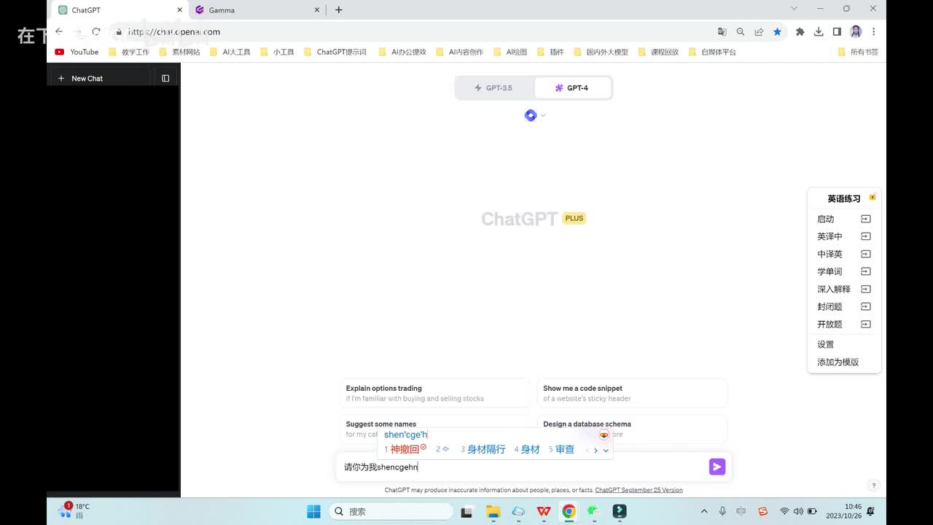This screenshot has height=525, width=933.
Task: Switch model to GPT-3.5
Action: point(494,87)
